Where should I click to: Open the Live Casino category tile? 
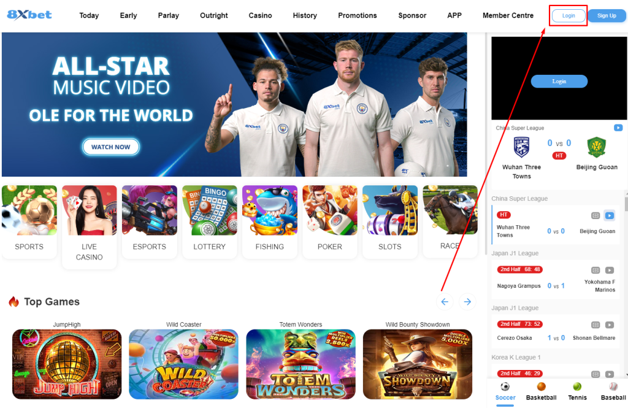[x=90, y=227]
